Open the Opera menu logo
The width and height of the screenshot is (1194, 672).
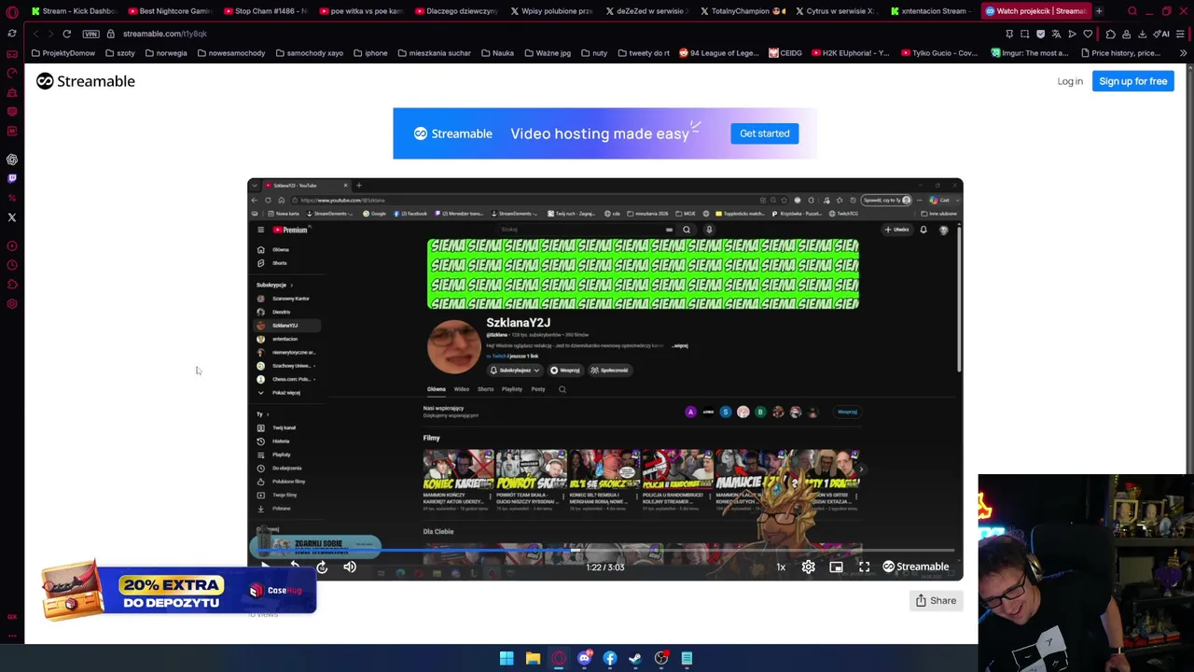(12, 12)
